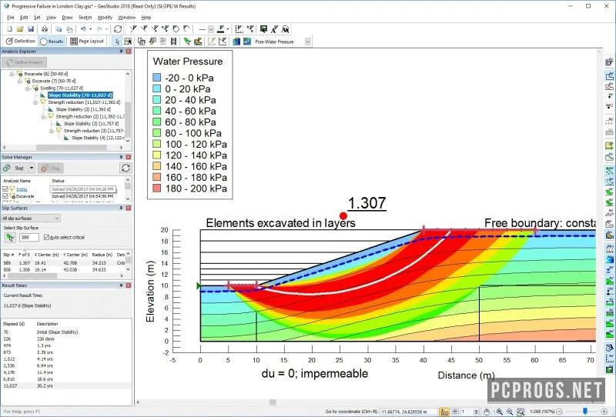The height and width of the screenshot is (417, 616).
Task: Click the Start solve button
Action: pyautogui.click(x=15, y=168)
